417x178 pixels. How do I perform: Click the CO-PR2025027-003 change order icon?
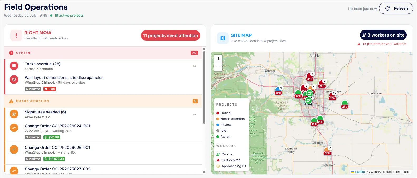pyautogui.click(x=14, y=171)
